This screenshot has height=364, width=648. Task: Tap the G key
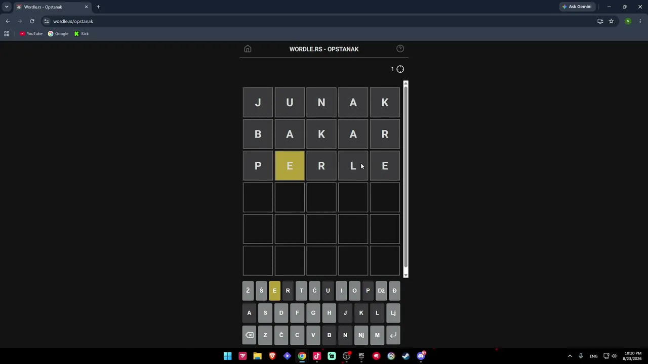pyautogui.click(x=313, y=313)
